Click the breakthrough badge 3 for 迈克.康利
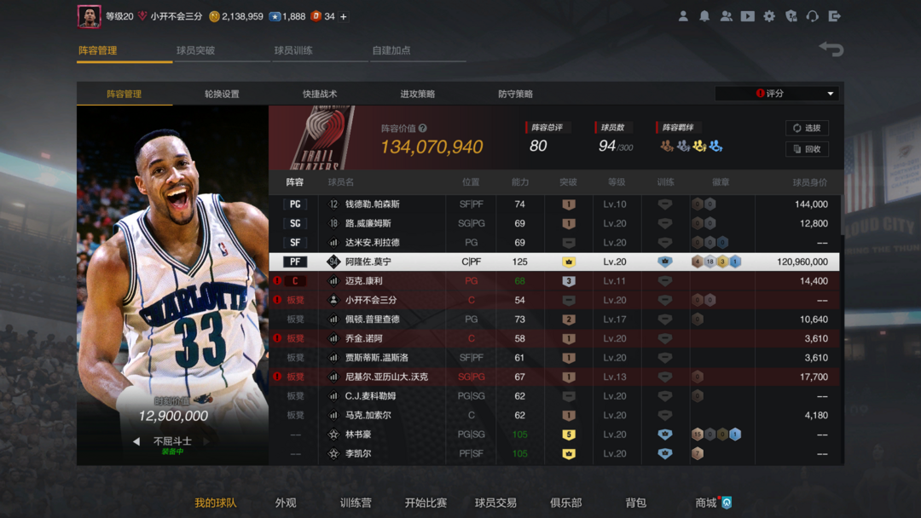 568,281
